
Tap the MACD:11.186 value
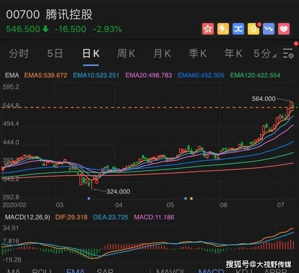pos(154,217)
